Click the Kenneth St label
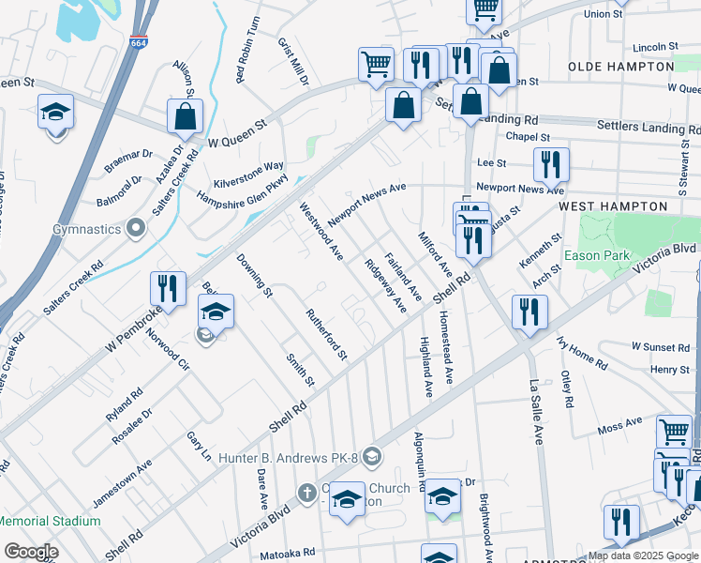 click(540, 251)
